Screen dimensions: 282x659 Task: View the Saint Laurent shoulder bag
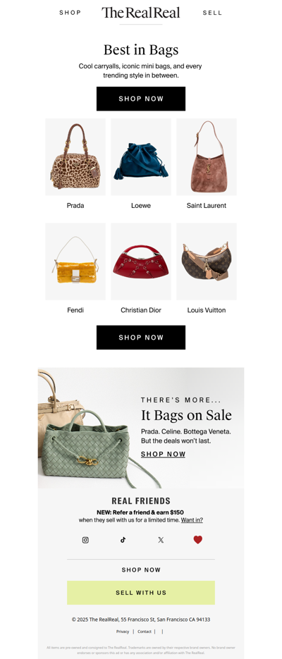[207, 156]
